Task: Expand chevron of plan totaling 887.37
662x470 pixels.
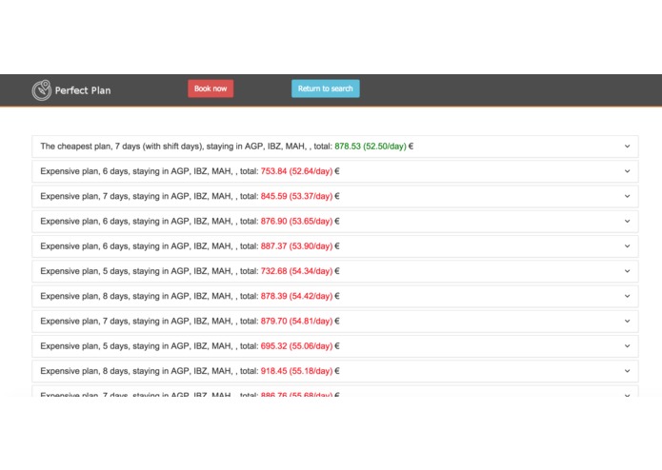Action: point(627,246)
